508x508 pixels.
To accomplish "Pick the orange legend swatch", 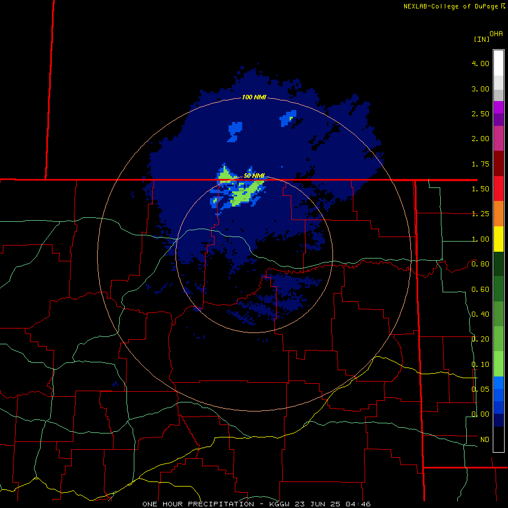I will pos(498,213).
